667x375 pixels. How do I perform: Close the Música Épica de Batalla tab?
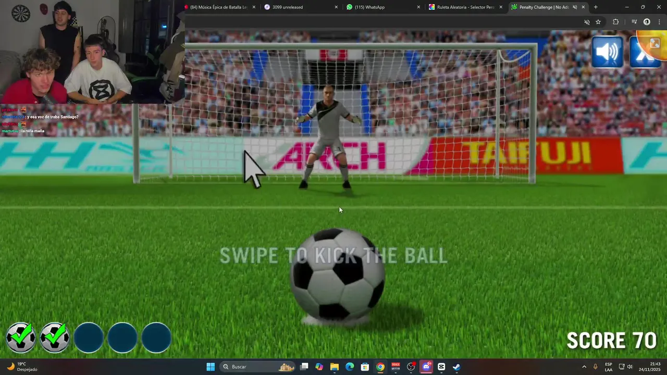tap(254, 7)
